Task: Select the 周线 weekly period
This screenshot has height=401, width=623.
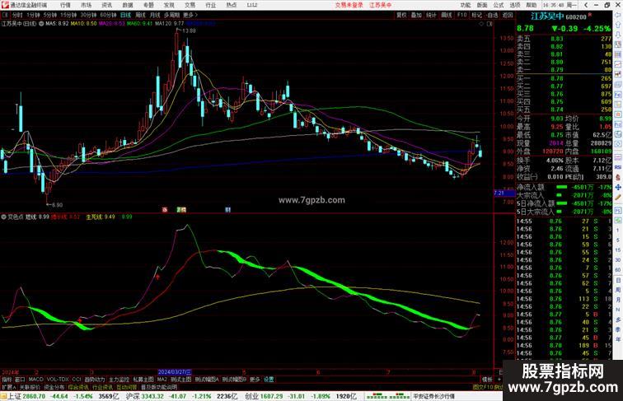Action: click(140, 15)
